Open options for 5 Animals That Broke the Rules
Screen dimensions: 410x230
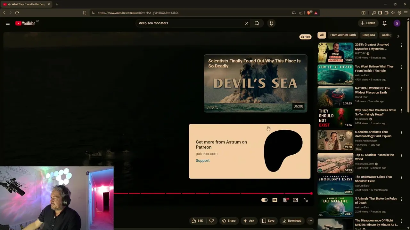coord(402,199)
